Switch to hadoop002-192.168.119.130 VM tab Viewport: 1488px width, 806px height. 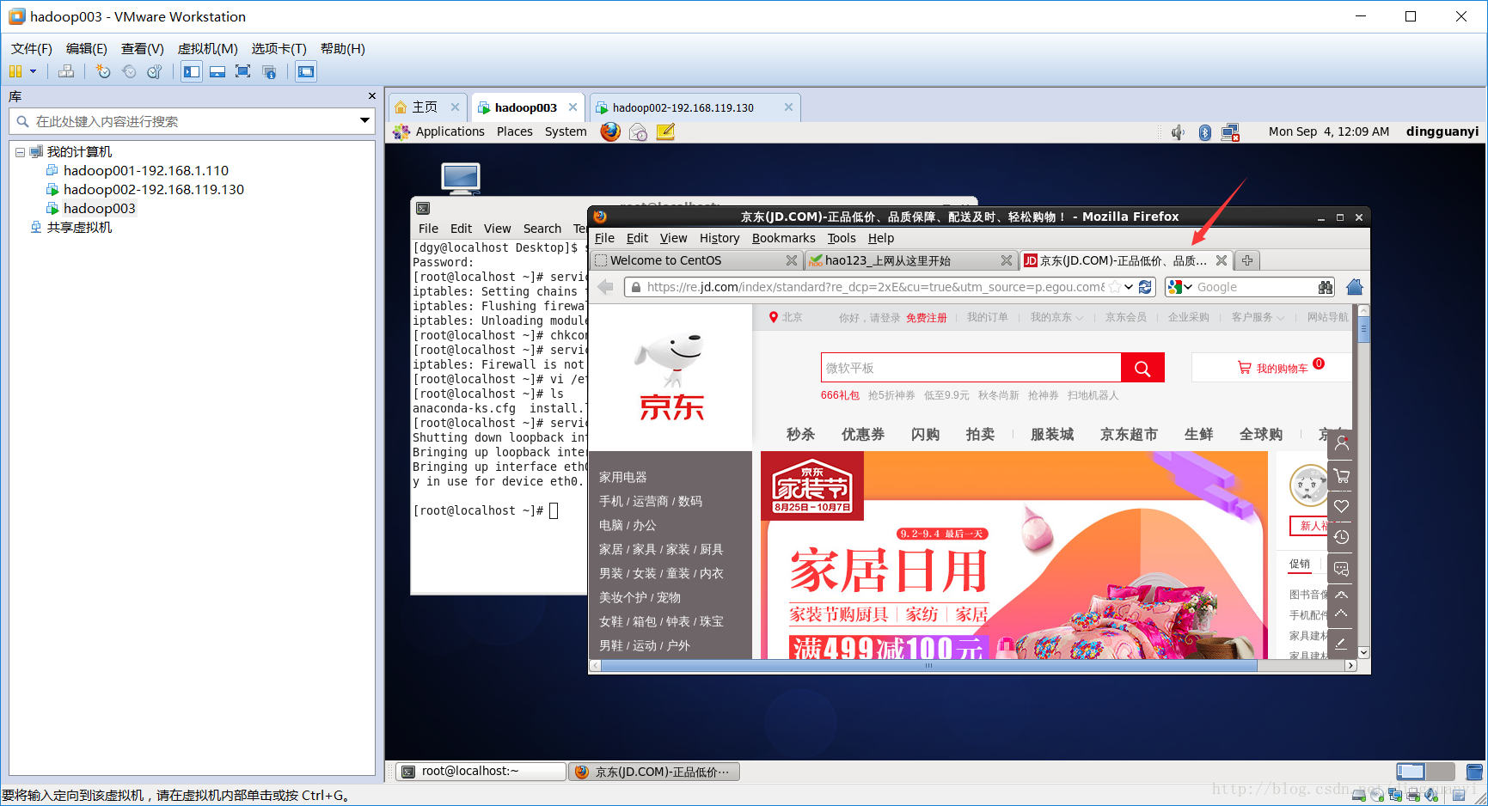[695, 107]
